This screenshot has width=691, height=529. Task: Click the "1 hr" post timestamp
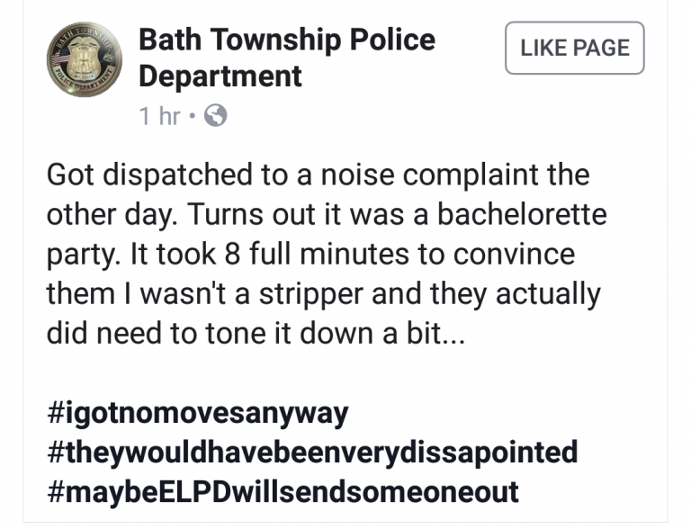pos(159,116)
